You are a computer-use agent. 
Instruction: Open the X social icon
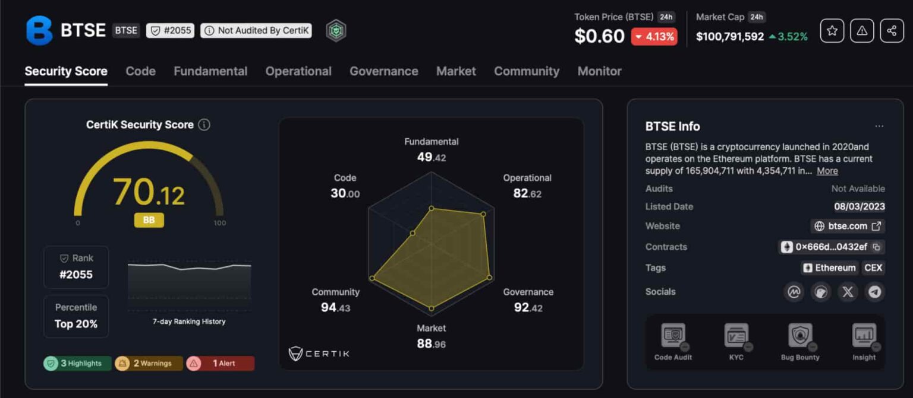coord(848,292)
